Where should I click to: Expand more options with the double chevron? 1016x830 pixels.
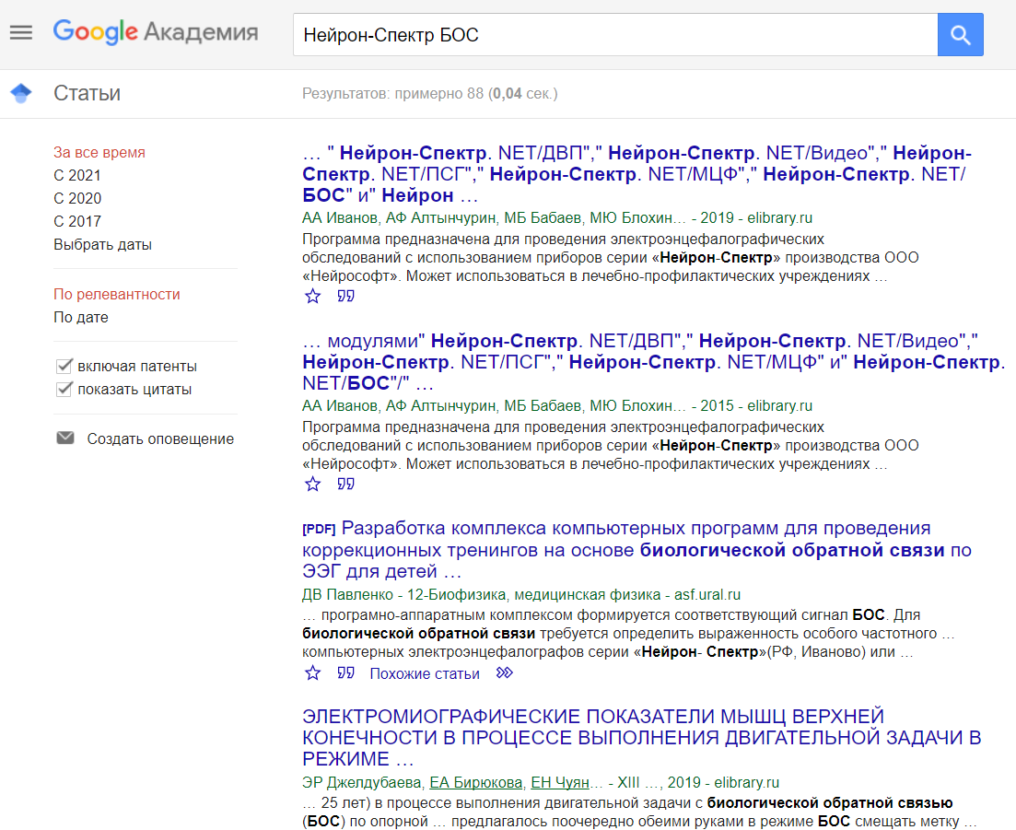point(504,673)
